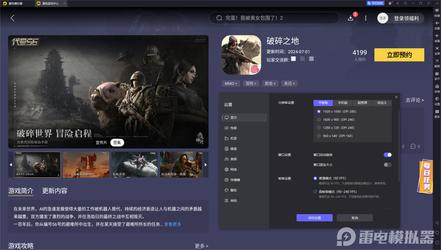Disable the 窗口自动旋转 toggle
The image size is (441, 250).
point(387,155)
